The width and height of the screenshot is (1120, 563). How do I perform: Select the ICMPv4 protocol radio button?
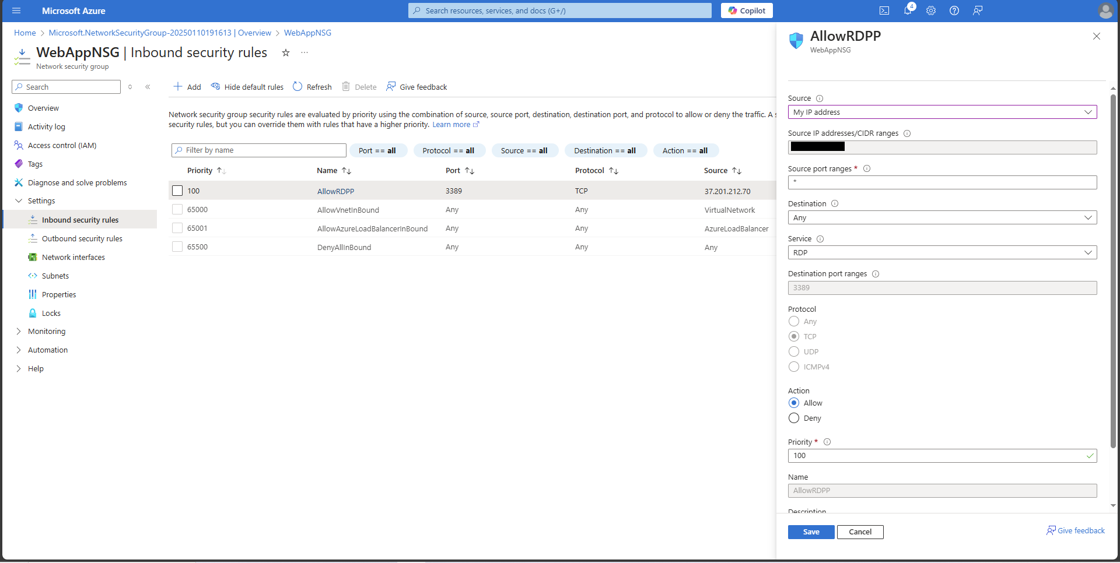pos(794,367)
